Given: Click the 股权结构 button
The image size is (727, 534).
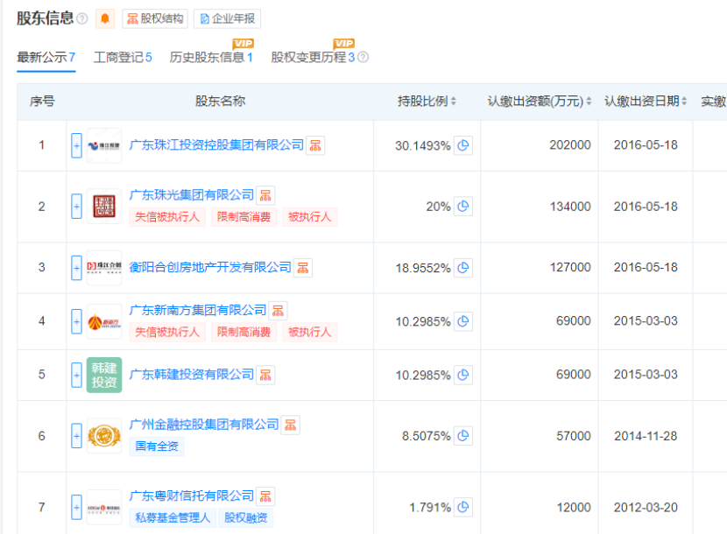Looking at the screenshot, I should [155, 18].
